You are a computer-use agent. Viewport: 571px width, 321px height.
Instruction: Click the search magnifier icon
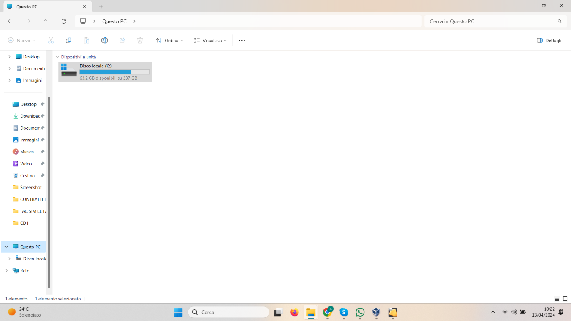tap(559, 21)
